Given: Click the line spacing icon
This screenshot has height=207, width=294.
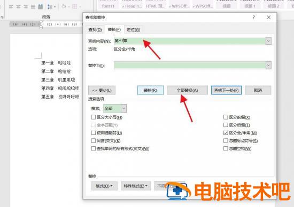Looking at the screenshot, I should (x=50, y=7).
